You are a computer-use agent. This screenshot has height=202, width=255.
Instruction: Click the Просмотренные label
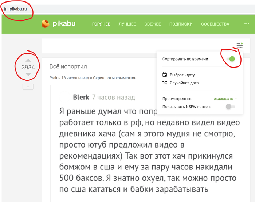(177, 99)
